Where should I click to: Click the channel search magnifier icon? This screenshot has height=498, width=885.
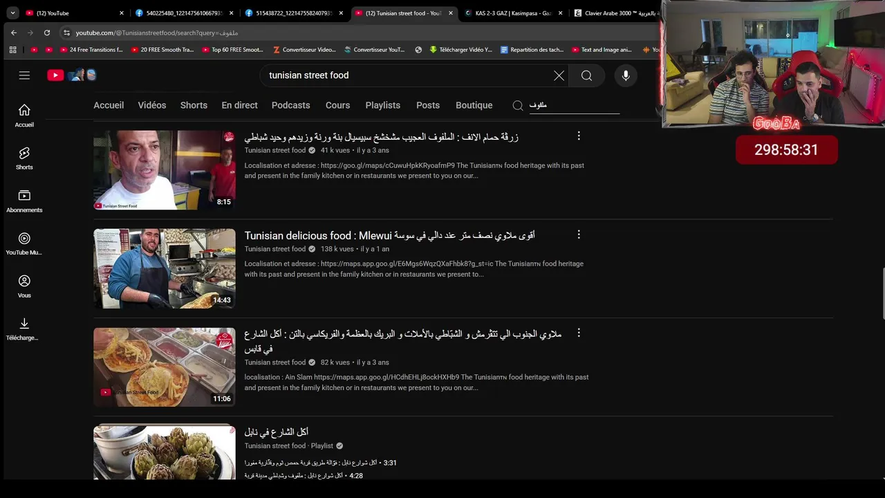518,105
